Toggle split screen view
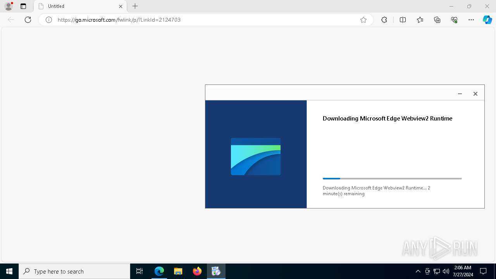The width and height of the screenshot is (496, 279). [x=403, y=20]
